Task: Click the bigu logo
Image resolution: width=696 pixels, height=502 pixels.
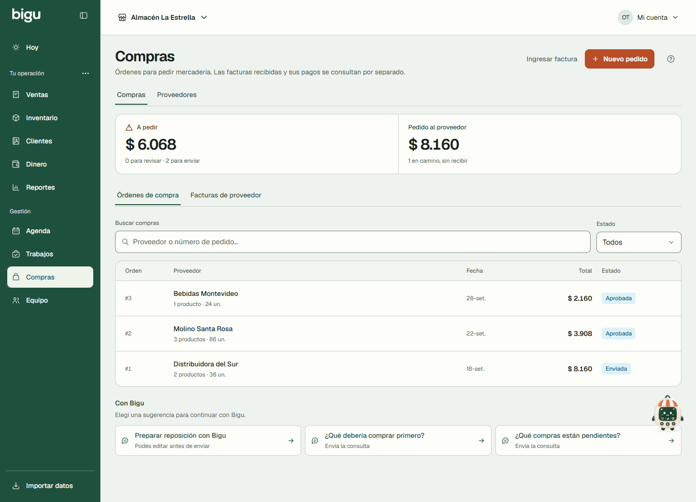Action: (26, 15)
